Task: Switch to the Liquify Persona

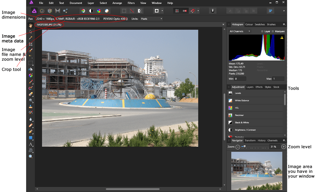Action: pos(42,11)
